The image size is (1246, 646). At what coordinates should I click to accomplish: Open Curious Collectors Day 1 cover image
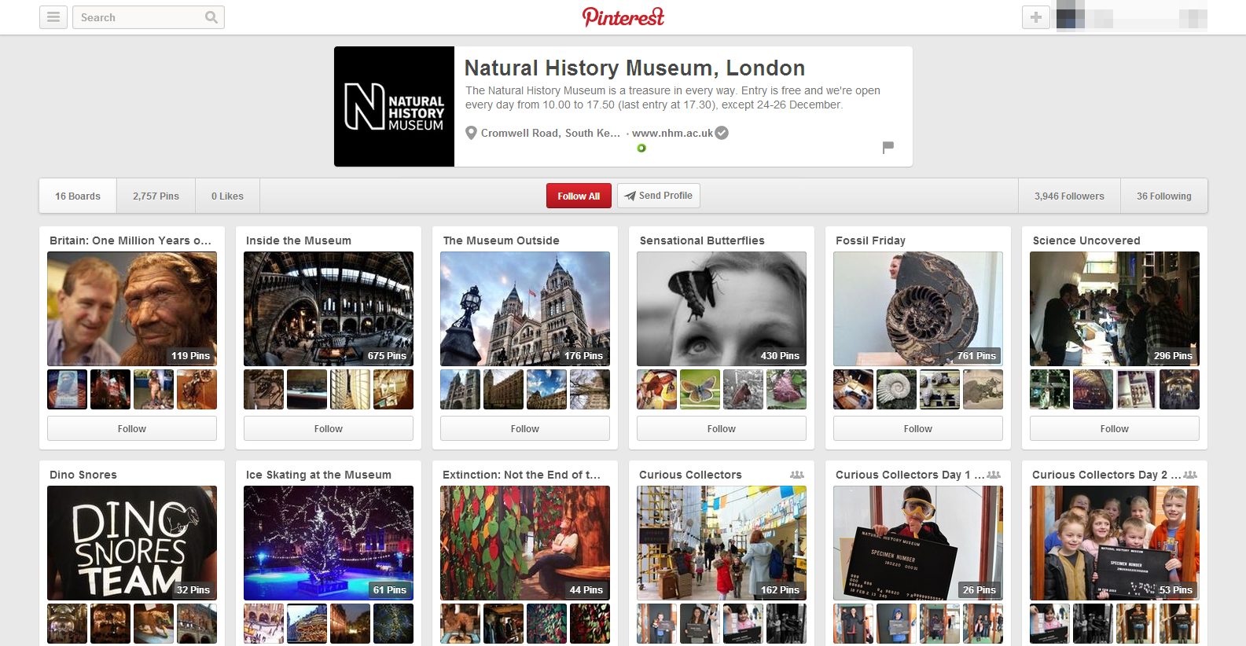pos(918,543)
